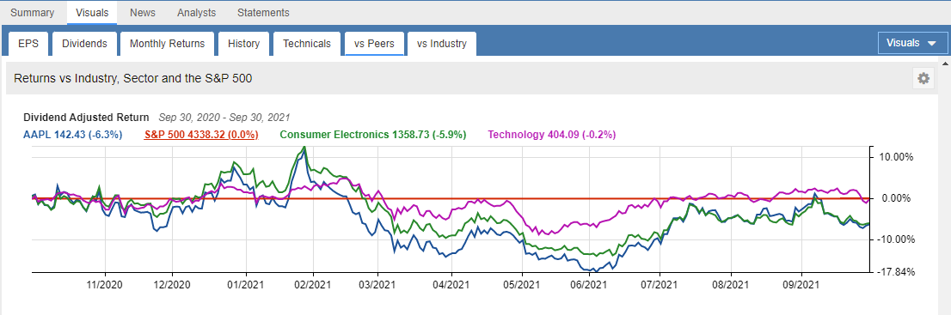The width and height of the screenshot is (951, 315).
Task: Open the News tab
Action: (143, 12)
